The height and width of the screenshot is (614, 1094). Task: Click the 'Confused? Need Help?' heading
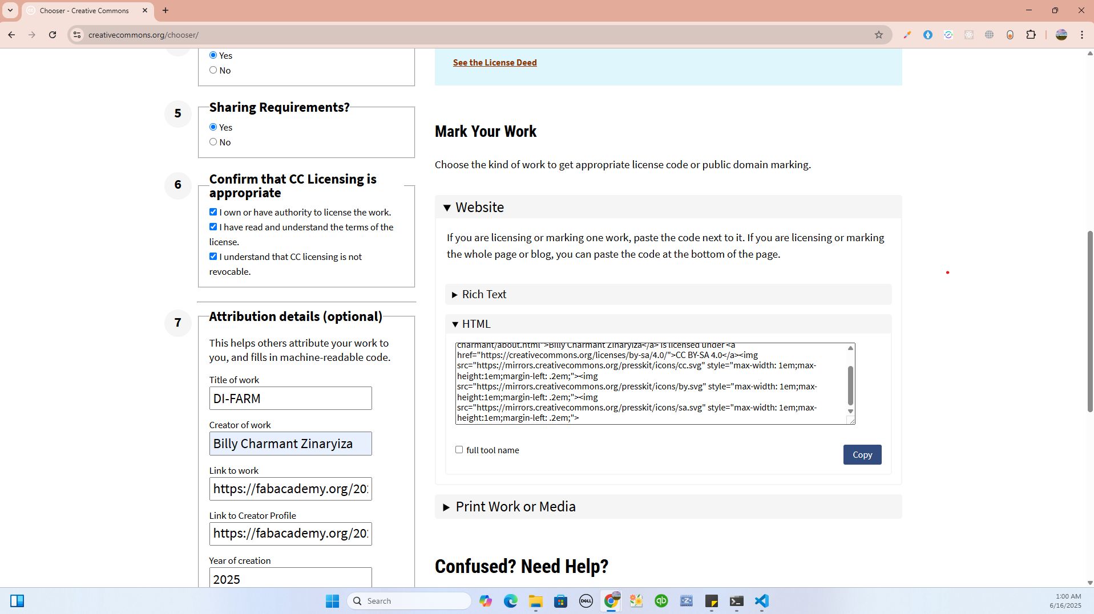[x=522, y=567]
